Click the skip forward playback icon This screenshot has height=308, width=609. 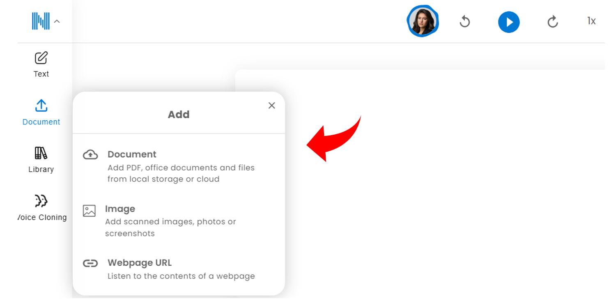point(552,21)
